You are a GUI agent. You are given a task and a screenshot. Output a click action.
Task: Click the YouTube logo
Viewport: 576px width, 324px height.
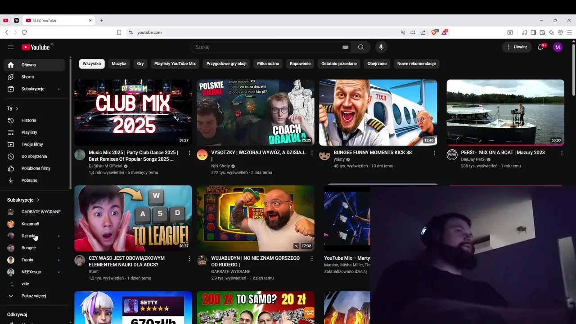pyautogui.click(x=36, y=47)
